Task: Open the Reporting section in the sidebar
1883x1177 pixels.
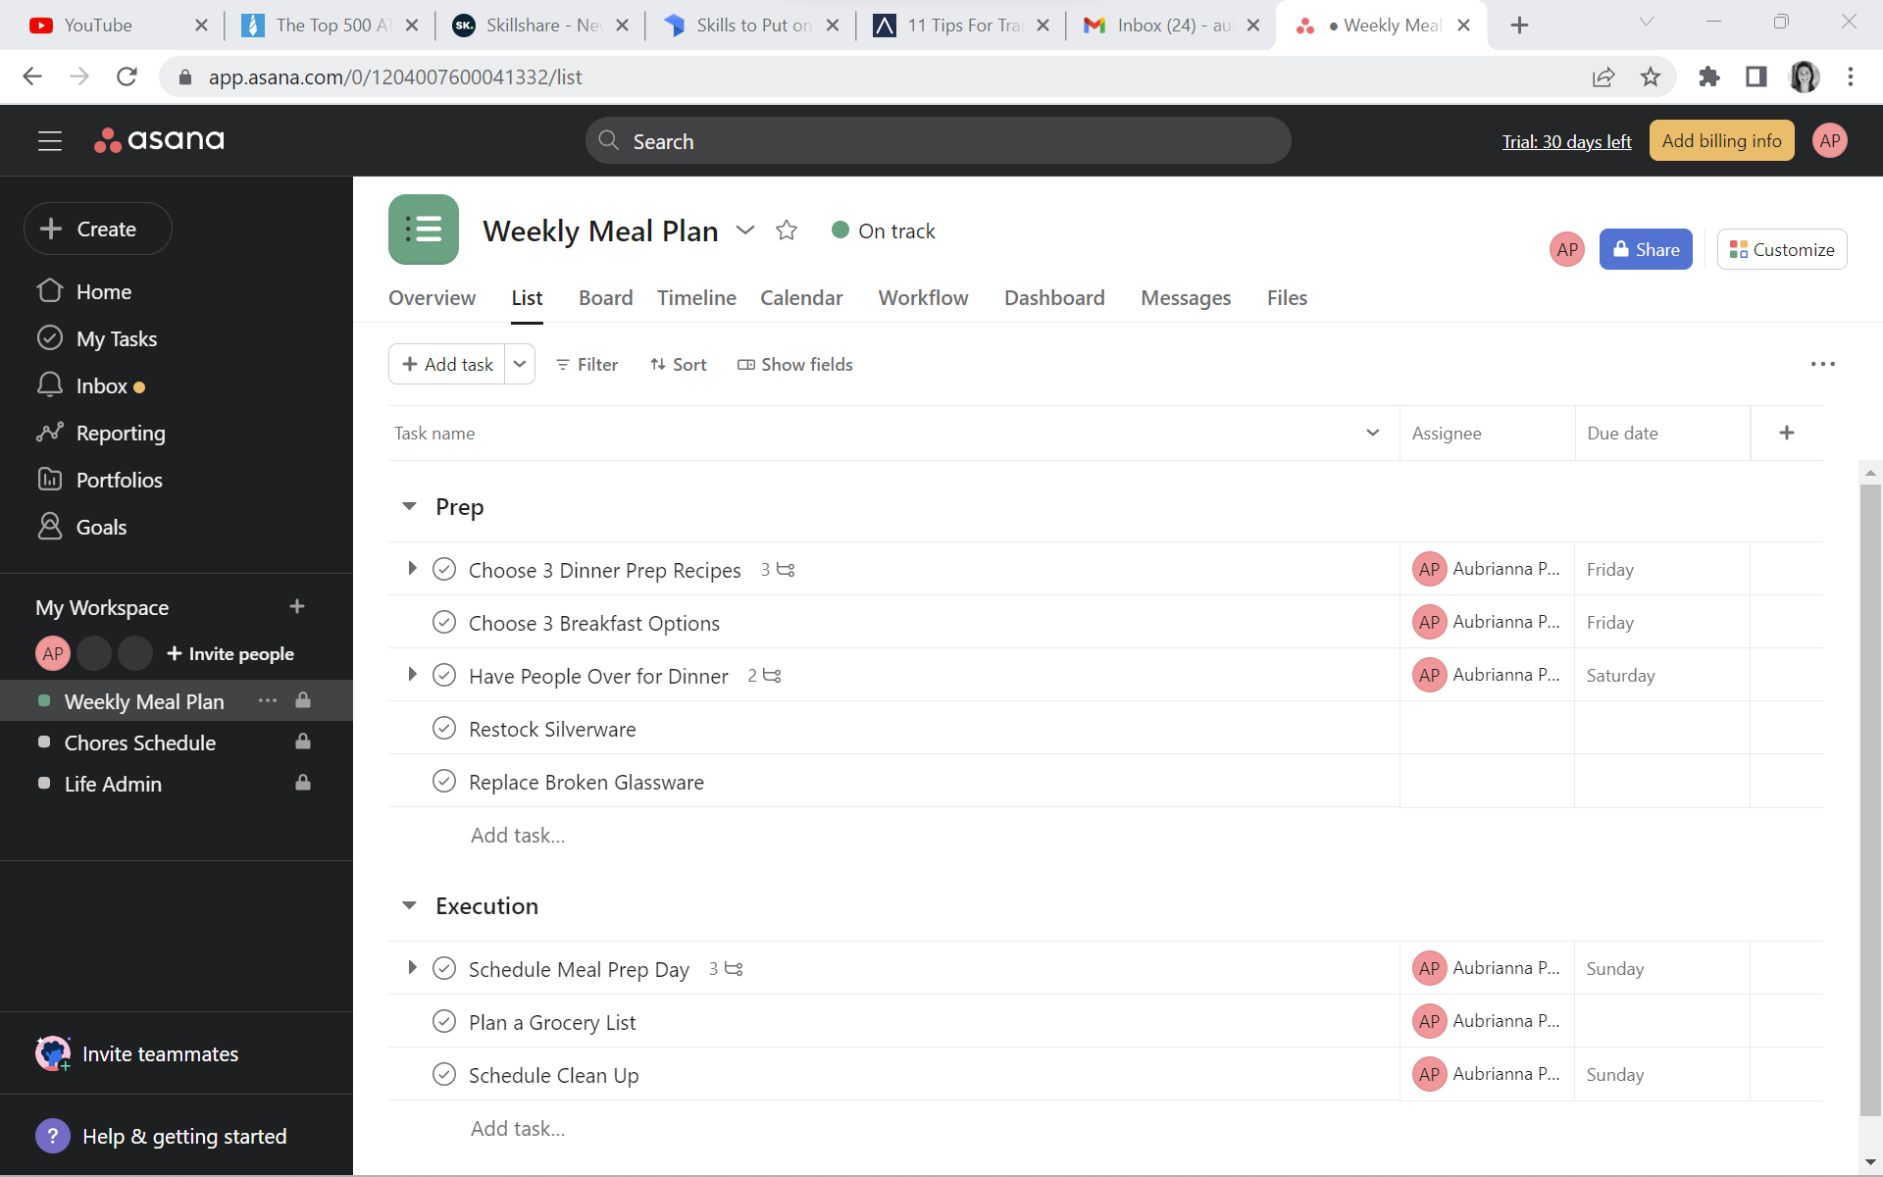Action: tap(121, 433)
